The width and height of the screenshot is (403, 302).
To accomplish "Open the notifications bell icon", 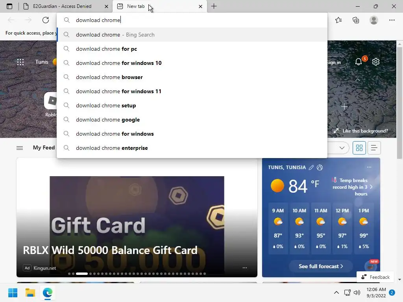I will (x=359, y=62).
